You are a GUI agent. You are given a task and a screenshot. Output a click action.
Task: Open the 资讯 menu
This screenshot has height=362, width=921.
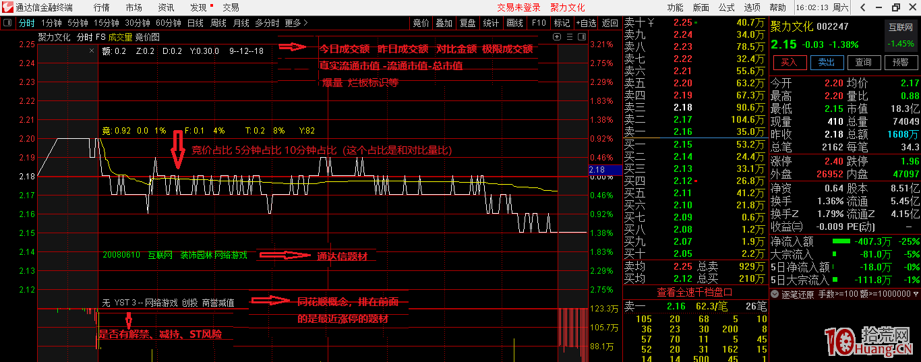pos(166,7)
